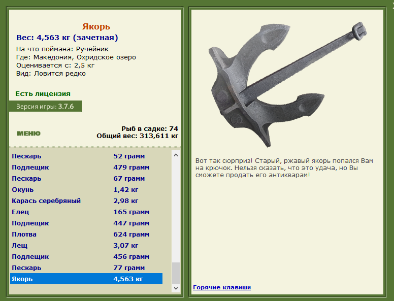Select the Подлещик 447 грамм row
Image resolution: width=394 pixels, height=301 pixels.
pyautogui.click(x=86, y=223)
